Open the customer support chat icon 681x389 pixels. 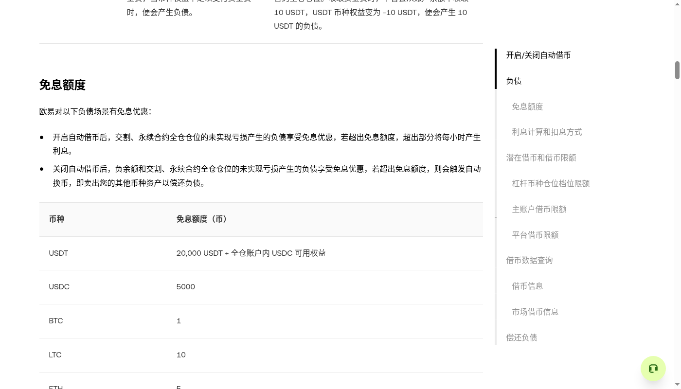pos(653,369)
